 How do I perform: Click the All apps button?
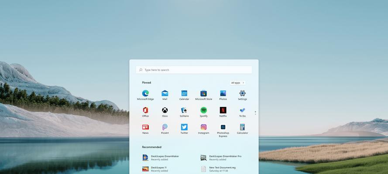point(237,83)
